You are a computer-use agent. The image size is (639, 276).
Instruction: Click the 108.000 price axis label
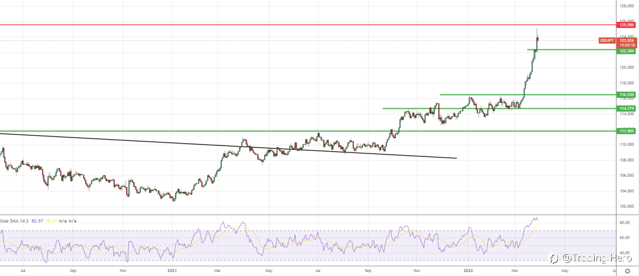point(627,160)
